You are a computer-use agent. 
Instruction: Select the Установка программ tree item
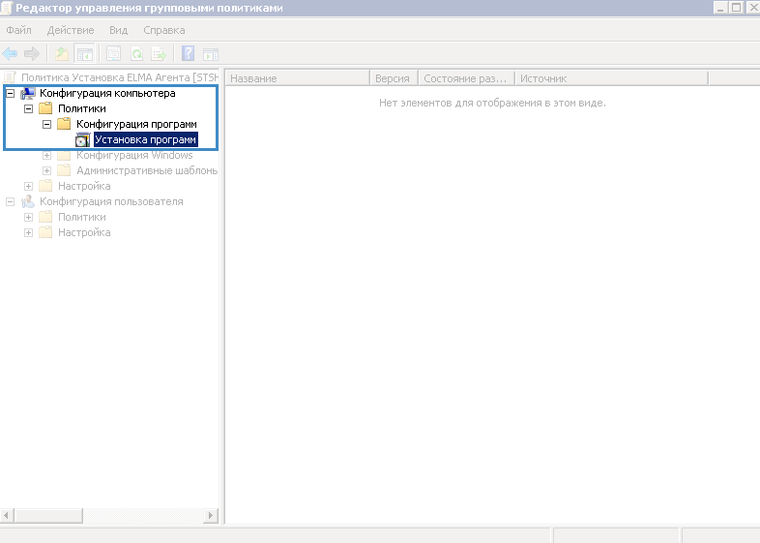[145, 140]
